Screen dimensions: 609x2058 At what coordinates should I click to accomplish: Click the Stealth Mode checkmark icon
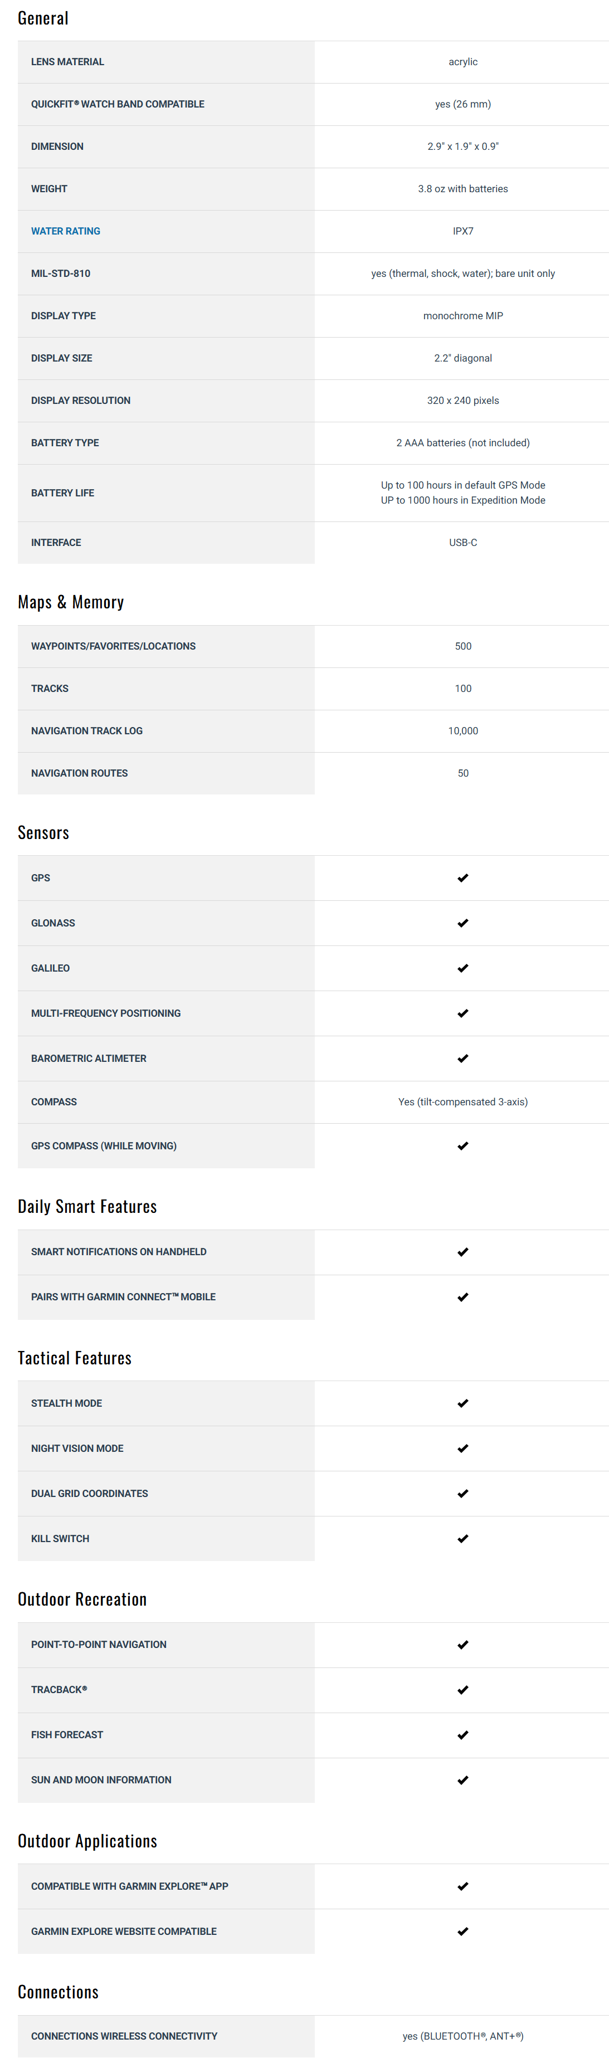(463, 1403)
